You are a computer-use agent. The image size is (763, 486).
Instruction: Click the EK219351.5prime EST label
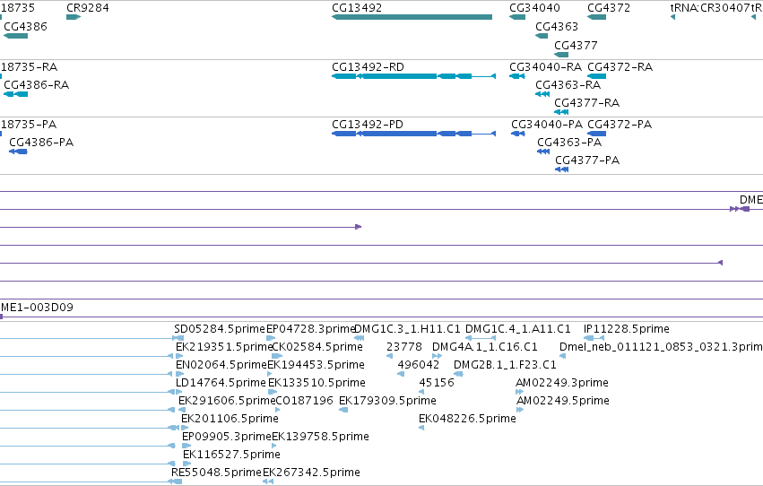[224, 347]
